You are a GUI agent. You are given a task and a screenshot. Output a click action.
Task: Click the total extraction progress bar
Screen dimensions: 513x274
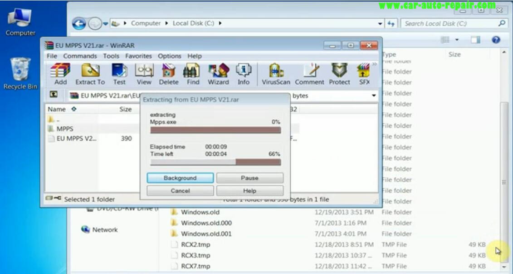point(215,162)
